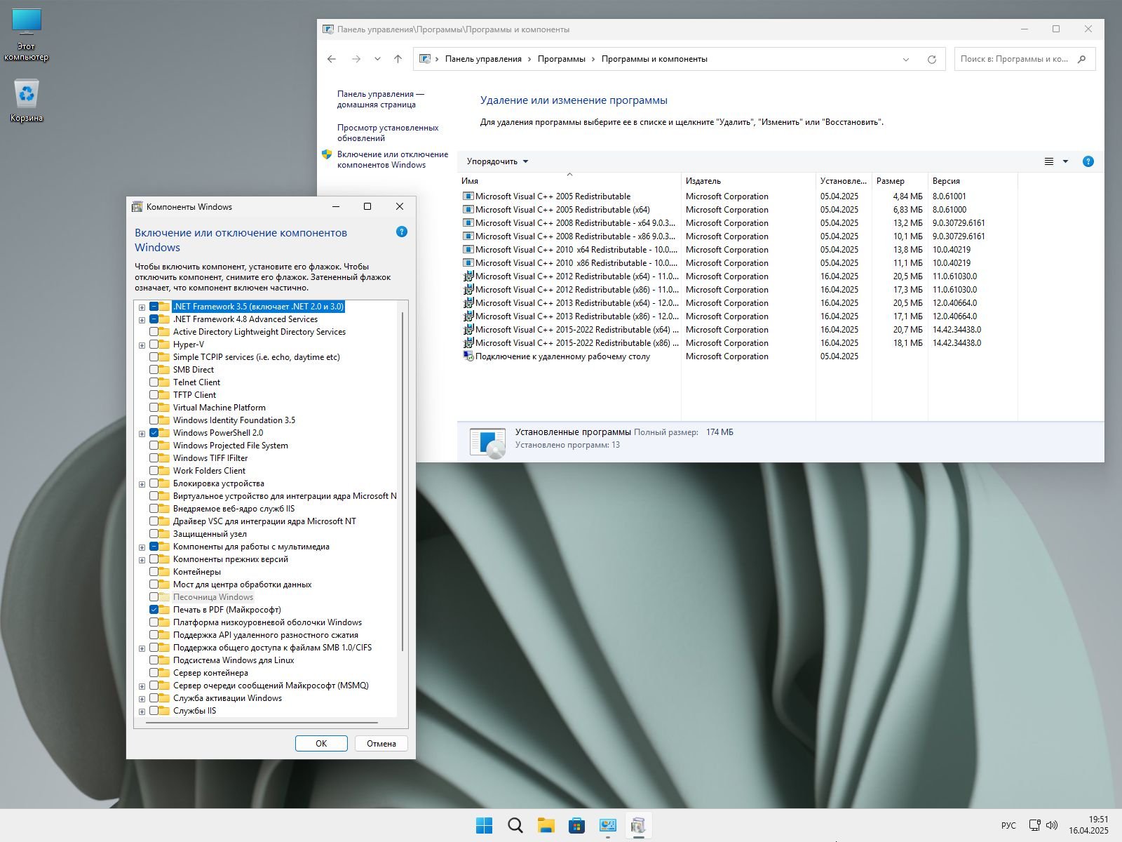Viewport: 1122px width, 842px height.
Task: Launch Microsoft Store from taskbar
Action: pos(576,826)
